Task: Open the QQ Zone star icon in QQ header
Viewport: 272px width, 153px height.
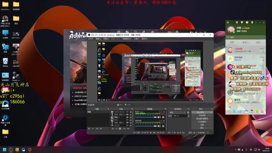Action: [237, 22]
